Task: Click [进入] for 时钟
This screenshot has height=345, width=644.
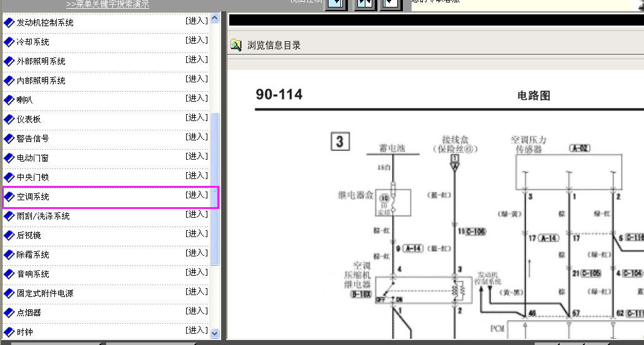Action: (197, 330)
